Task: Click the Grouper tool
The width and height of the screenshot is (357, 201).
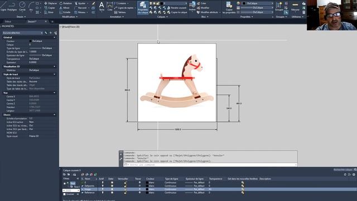Action: [279, 6]
